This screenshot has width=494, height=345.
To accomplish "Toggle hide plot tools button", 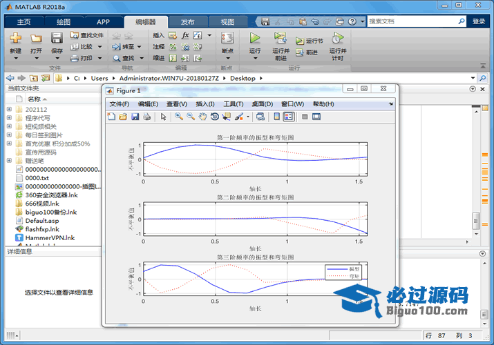I will pyautogui.click(x=305, y=117).
